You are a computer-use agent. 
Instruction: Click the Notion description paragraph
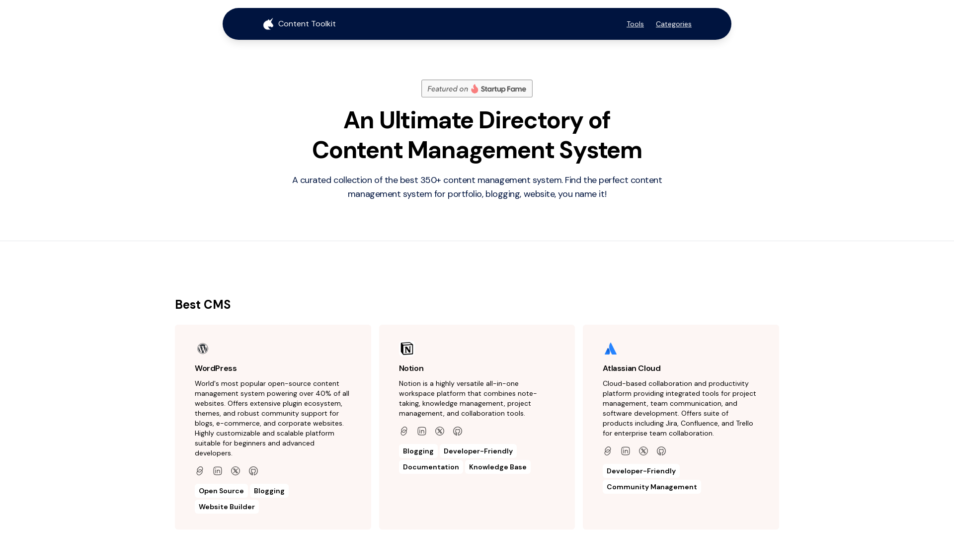pos(468,398)
